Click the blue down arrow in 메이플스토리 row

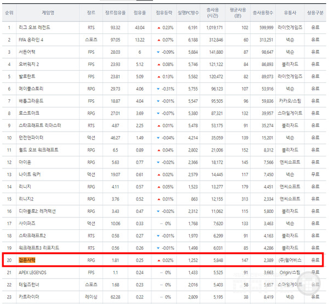(158, 89)
